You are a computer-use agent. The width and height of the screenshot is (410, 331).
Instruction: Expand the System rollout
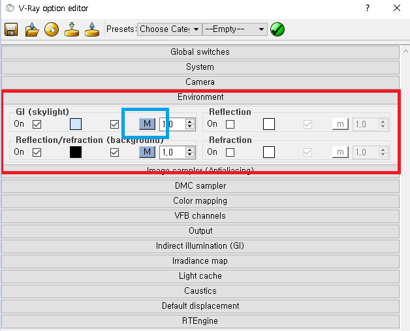[200, 67]
